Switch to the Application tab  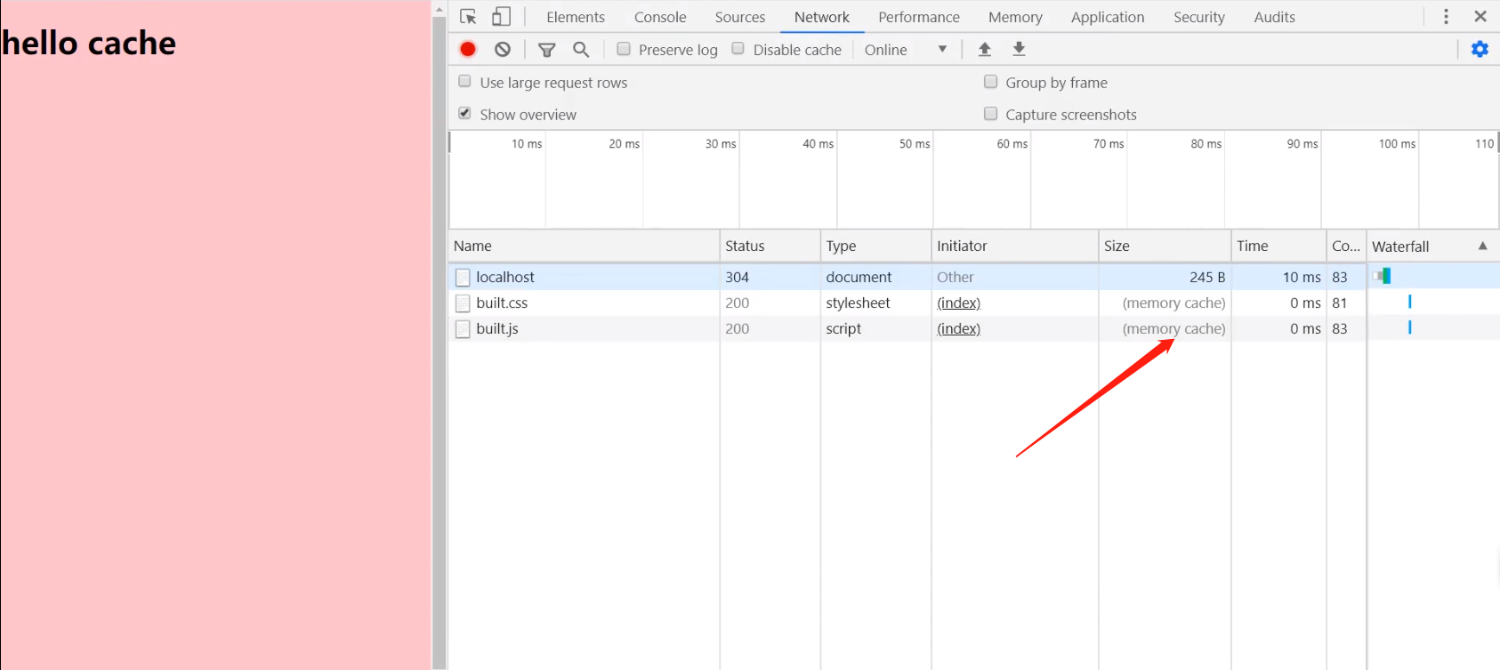pyautogui.click(x=1108, y=17)
